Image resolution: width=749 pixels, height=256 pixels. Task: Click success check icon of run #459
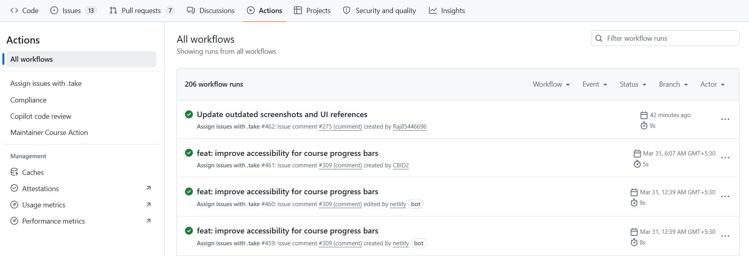pyautogui.click(x=189, y=231)
